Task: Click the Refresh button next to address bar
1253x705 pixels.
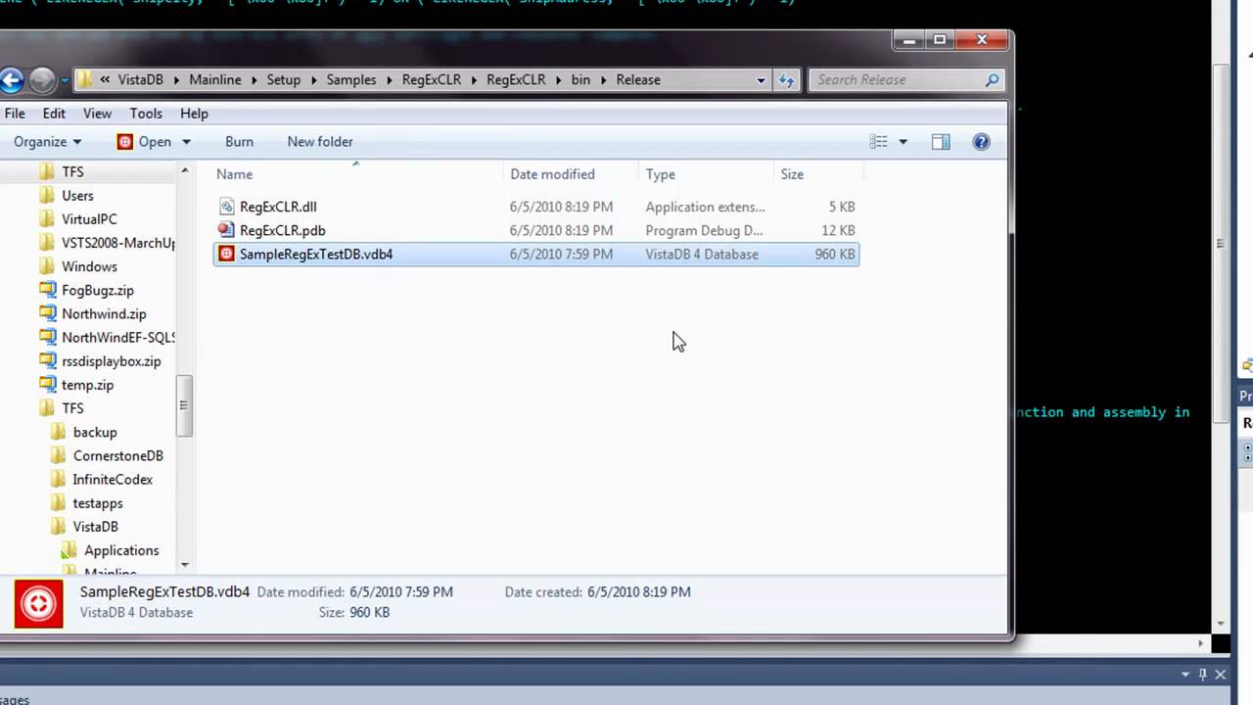Action: click(x=786, y=80)
